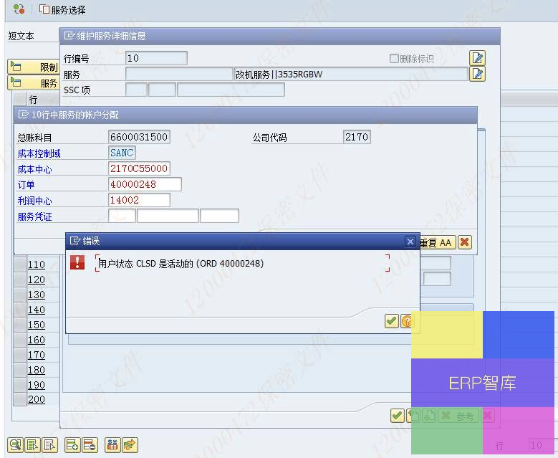558x458 pixels.
Task: Open line number 130 link
Action: point(36,295)
